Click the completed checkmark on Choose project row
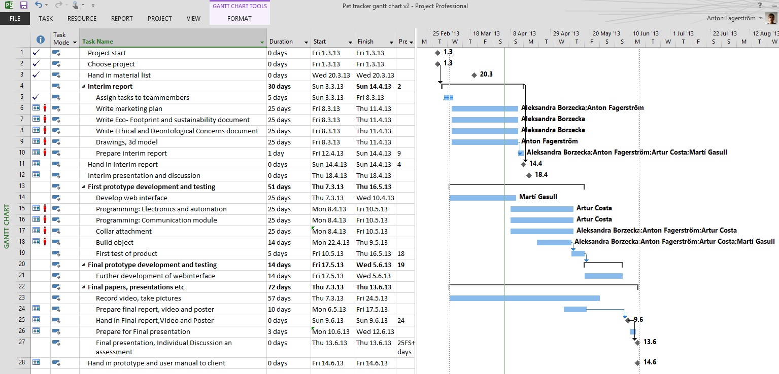Screen dimensions: 779x374 click(36, 64)
